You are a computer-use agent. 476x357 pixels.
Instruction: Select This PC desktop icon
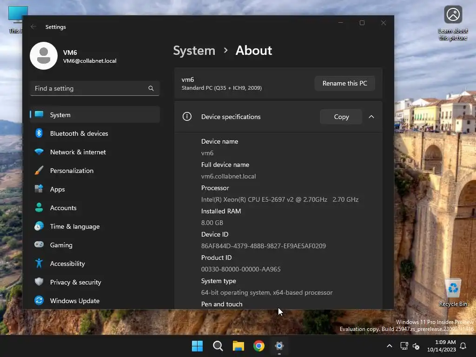tap(15, 20)
